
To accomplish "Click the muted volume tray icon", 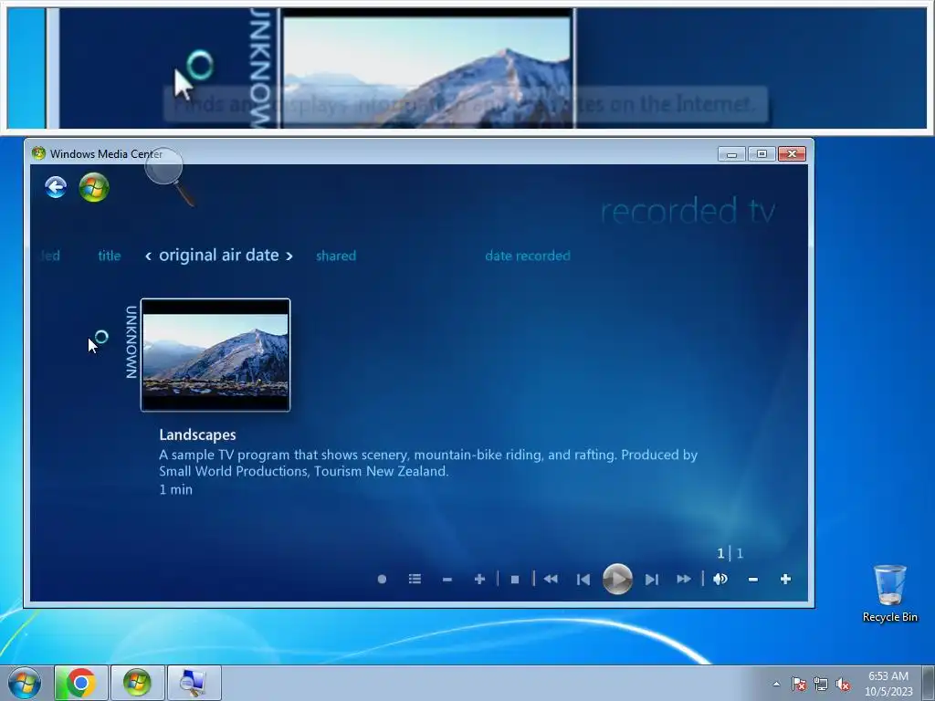I will [843, 684].
